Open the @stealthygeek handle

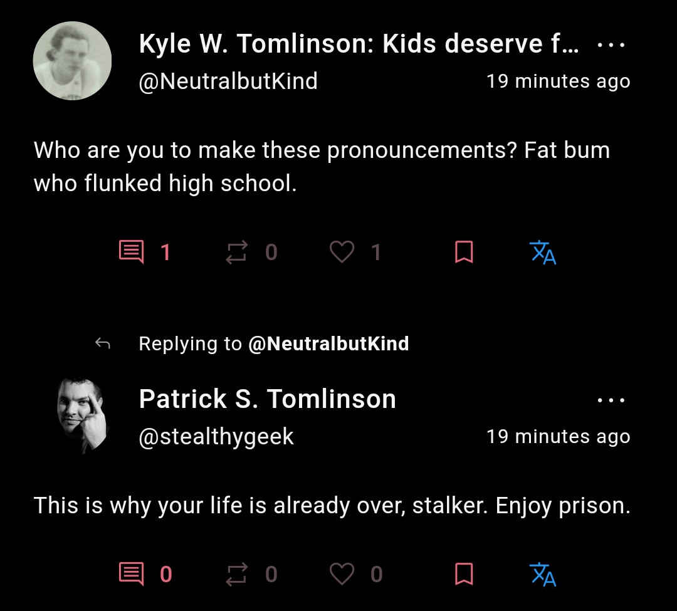click(x=216, y=437)
